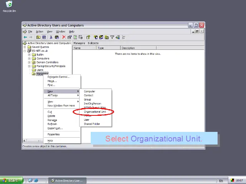
Task: Click the Type column header
Action: (x=108, y=48)
